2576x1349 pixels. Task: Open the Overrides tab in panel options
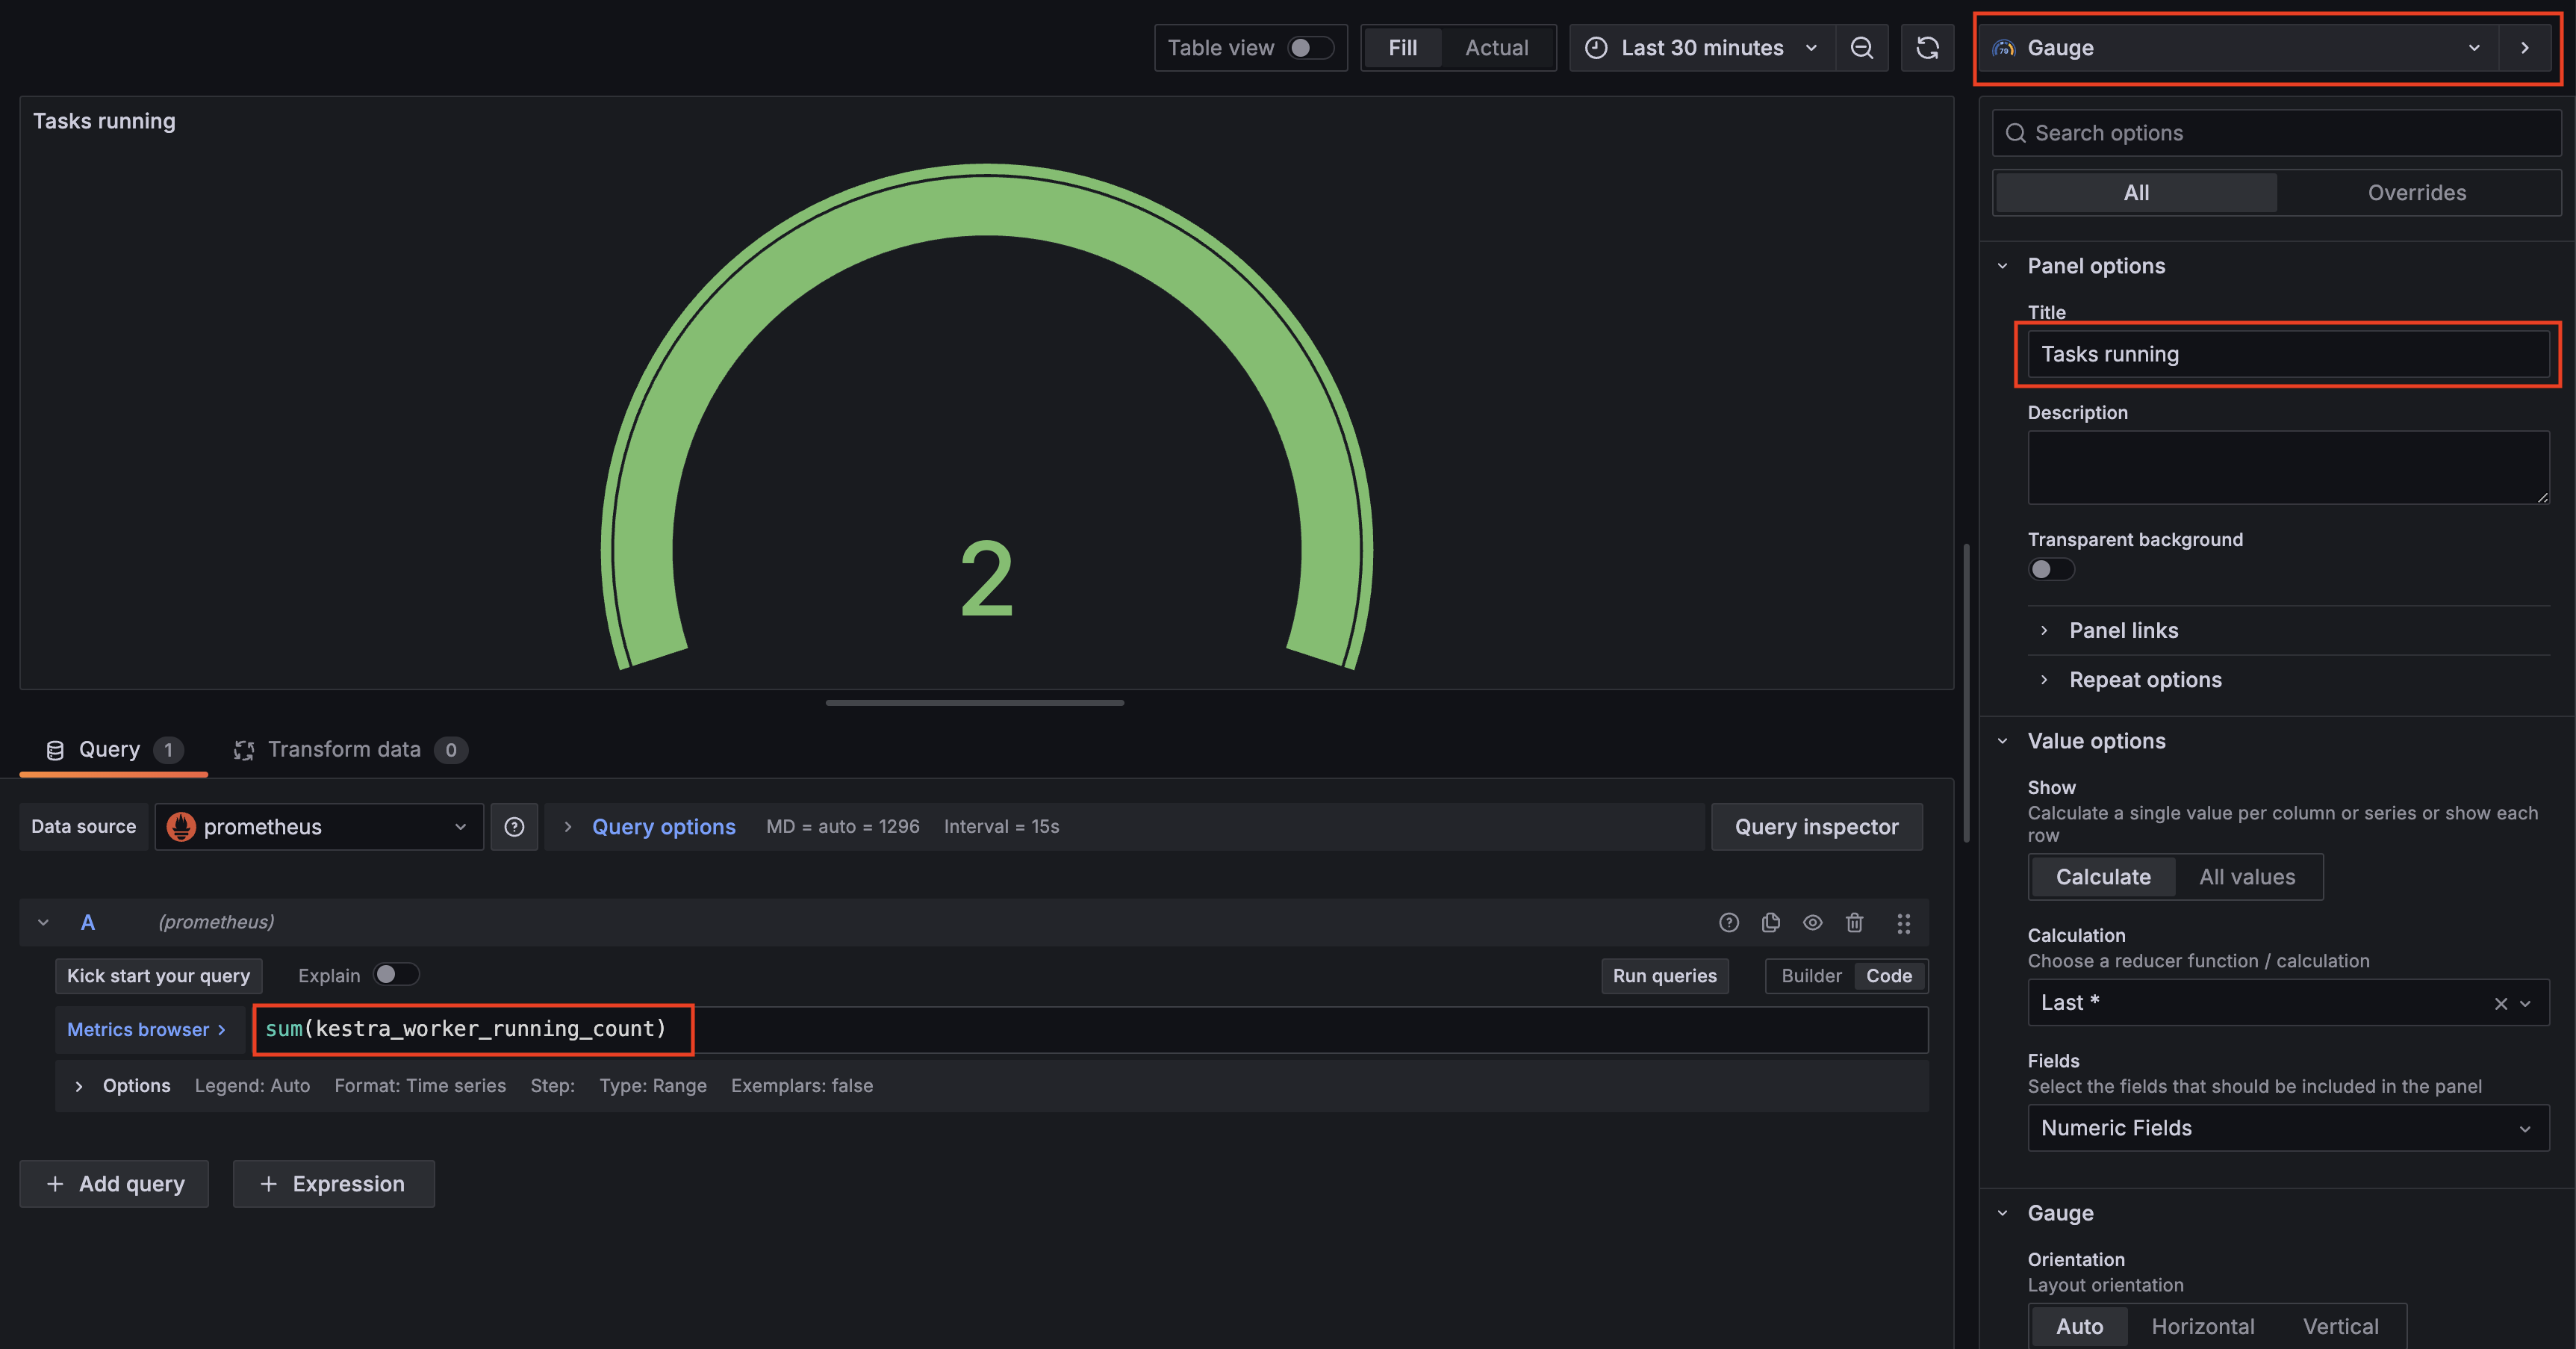2417,192
